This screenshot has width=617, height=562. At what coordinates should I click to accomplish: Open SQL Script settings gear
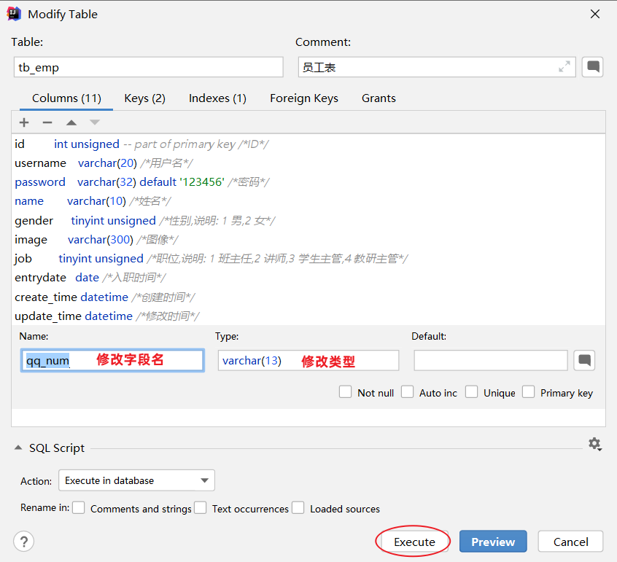[x=594, y=444]
